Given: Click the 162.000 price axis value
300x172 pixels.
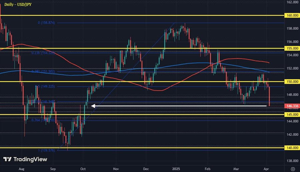Looking at the screenshot, I should click(293, 2).
